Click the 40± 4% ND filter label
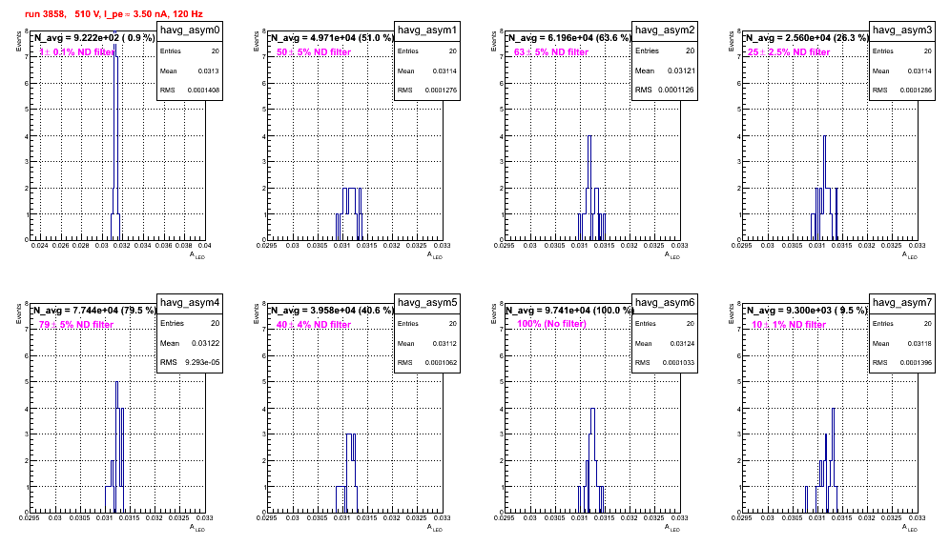Viewport: 950px width, 545px height. (x=314, y=325)
